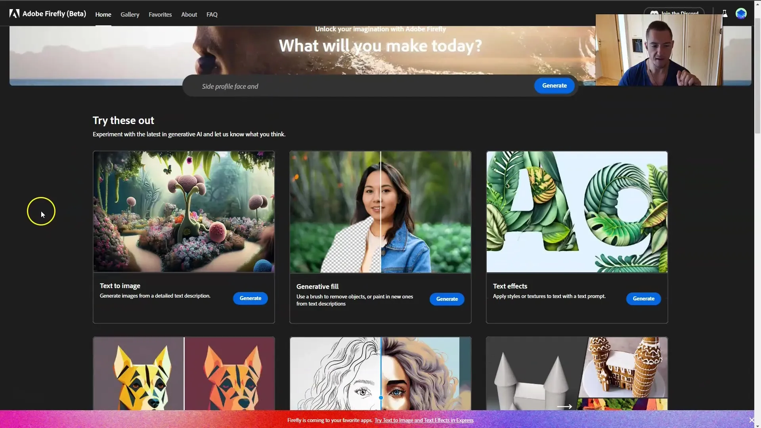
Task: Click the user profile avatar icon
Action: [741, 13]
